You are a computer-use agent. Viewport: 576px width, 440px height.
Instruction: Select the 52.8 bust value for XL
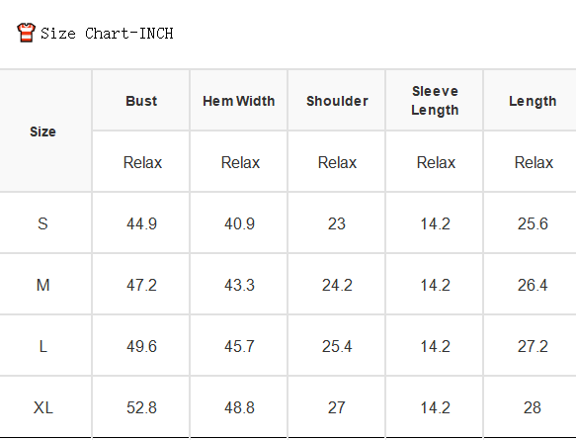tap(141, 407)
